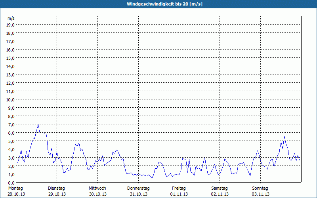Select the 8,0 y-axis label
317x198 pixels.
11,116
